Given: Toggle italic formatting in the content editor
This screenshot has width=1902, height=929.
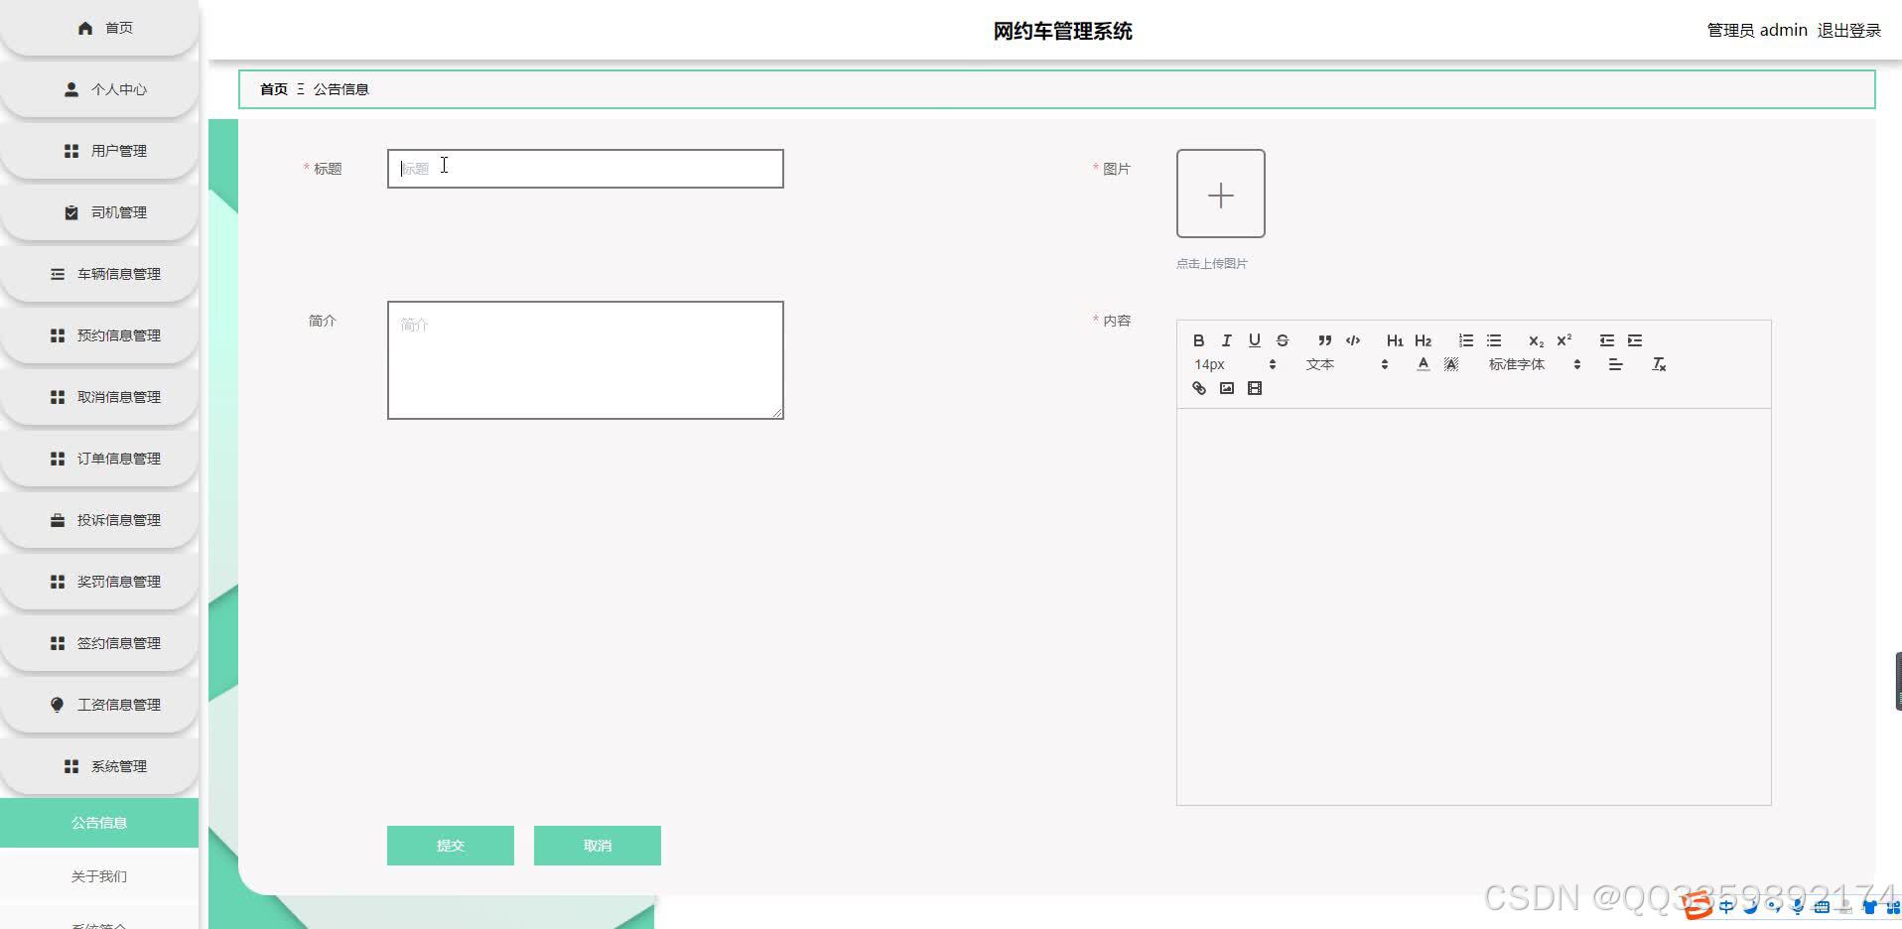Looking at the screenshot, I should click(x=1226, y=340).
